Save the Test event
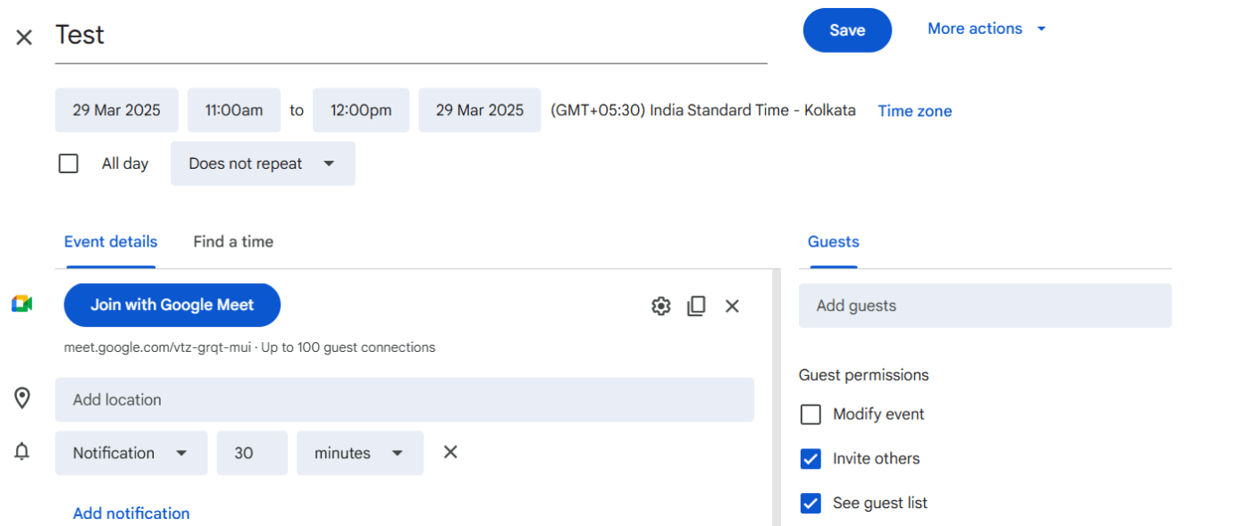 [846, 29]
